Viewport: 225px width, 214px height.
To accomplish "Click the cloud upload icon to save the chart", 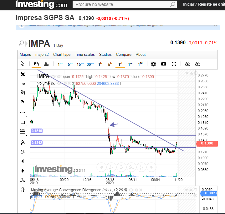I will pos(198,64).
